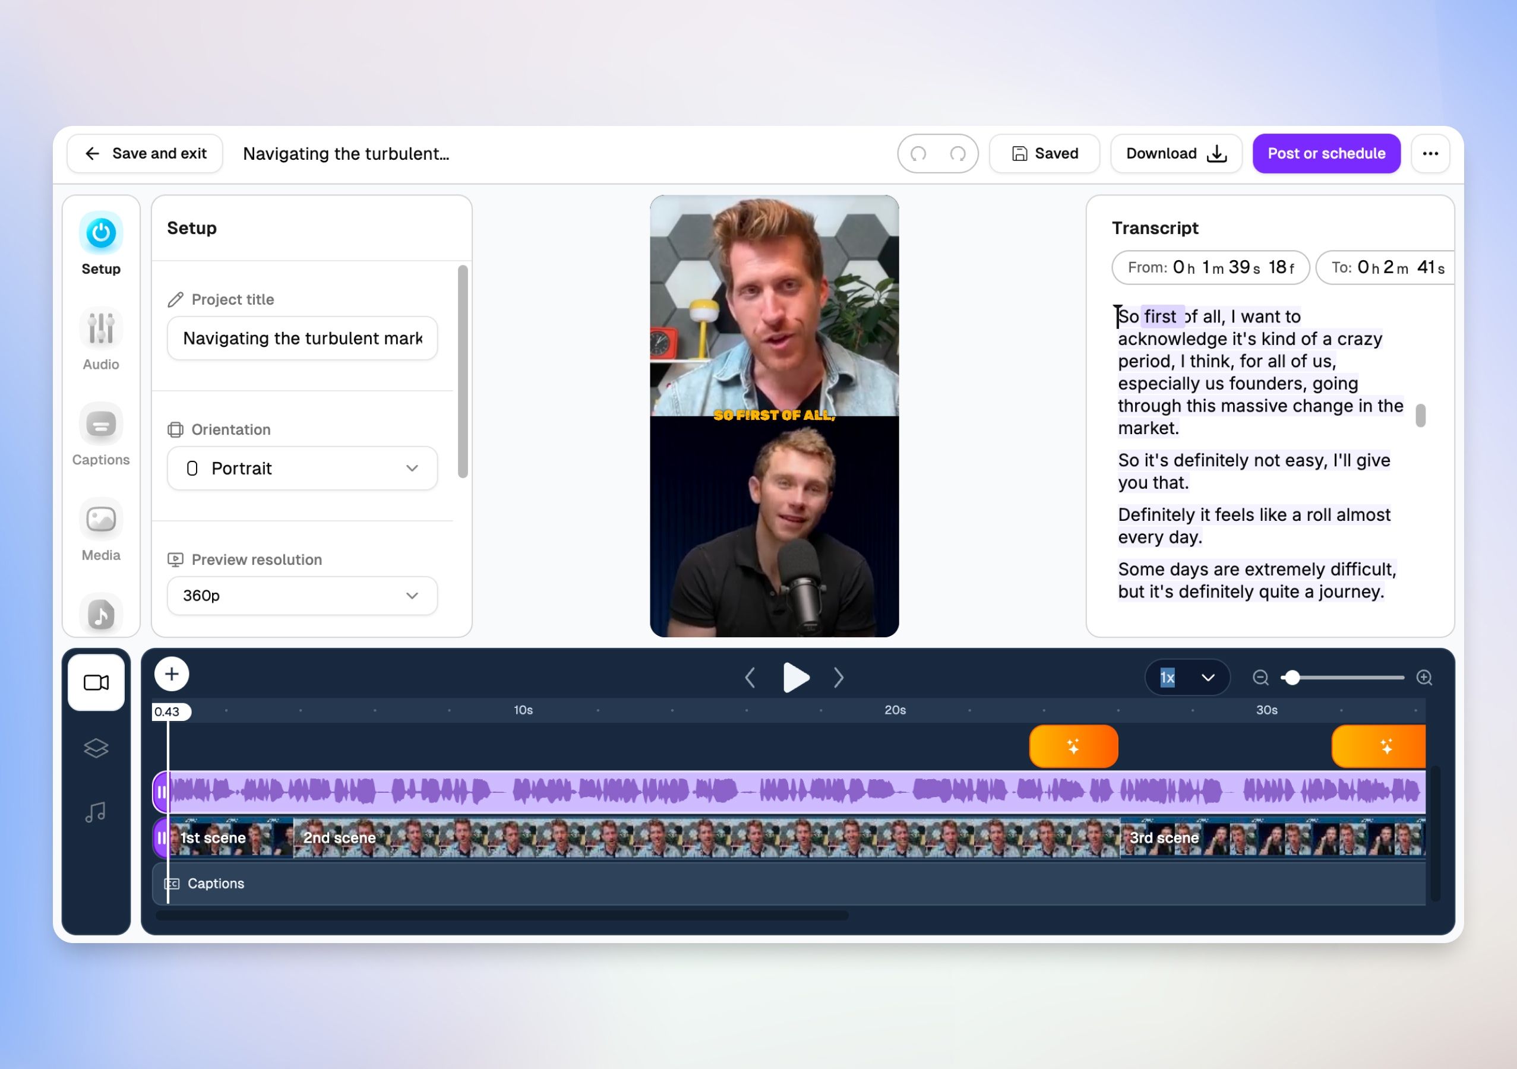
Task: Select the 2nd scene clip
Action: (x=706, y=838)
